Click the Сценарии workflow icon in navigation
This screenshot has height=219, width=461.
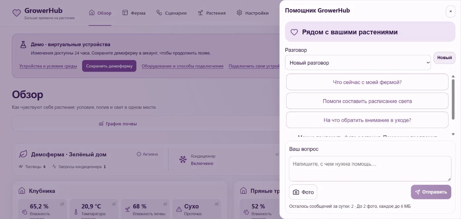159,13
